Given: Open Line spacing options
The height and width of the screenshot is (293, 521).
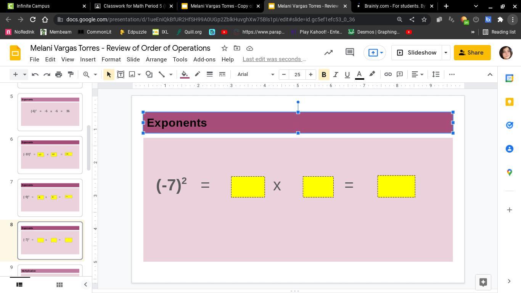Looking at the screenshot, I should coord(436,74).
